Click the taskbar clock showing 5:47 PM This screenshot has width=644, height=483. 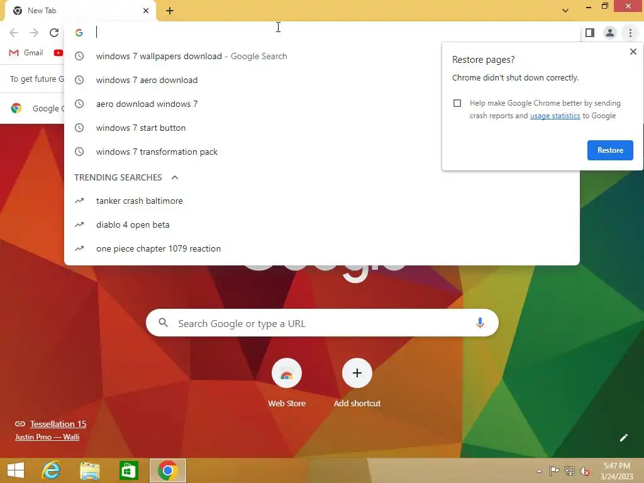point(616,471)
